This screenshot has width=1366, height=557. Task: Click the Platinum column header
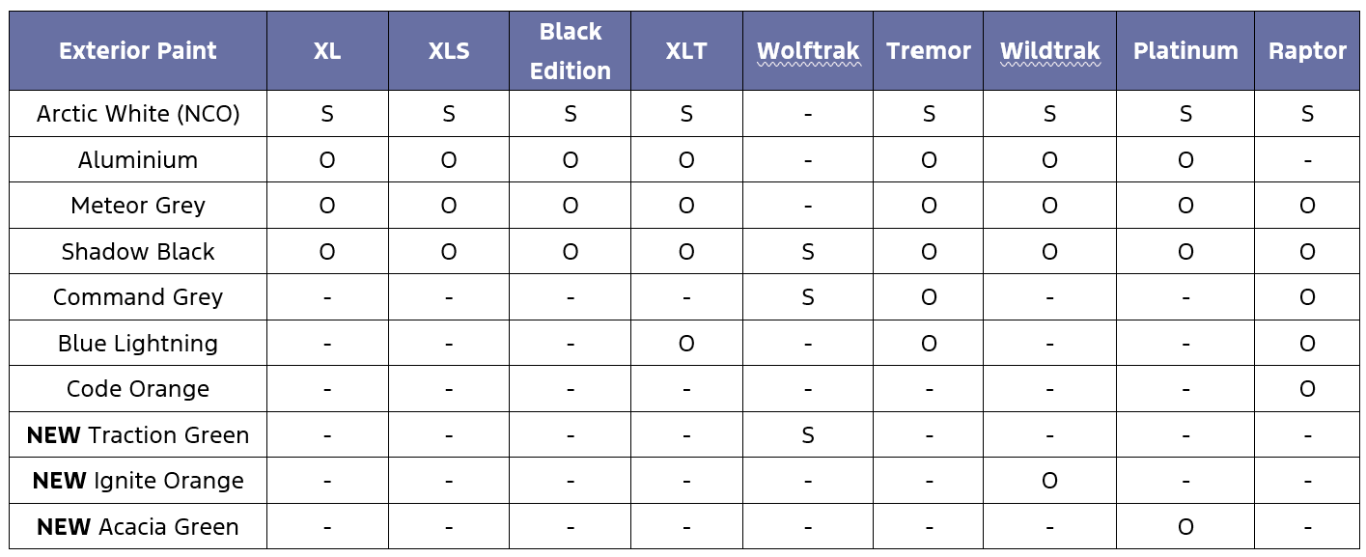(x=1185, y=51)
